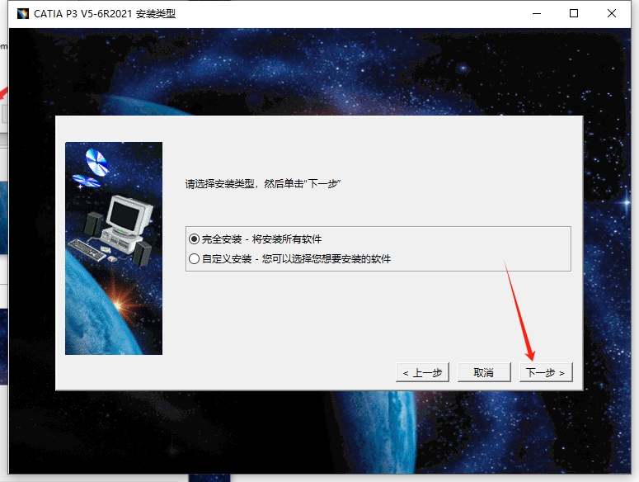
Task: Close the CATIA installer window
Action: point(612,14)
